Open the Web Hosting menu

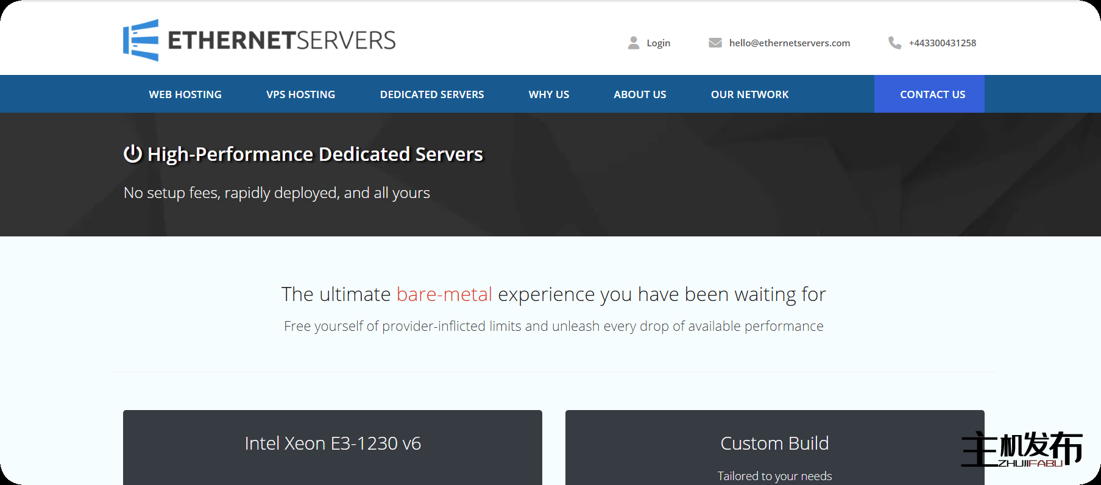[x=185, y=94]
